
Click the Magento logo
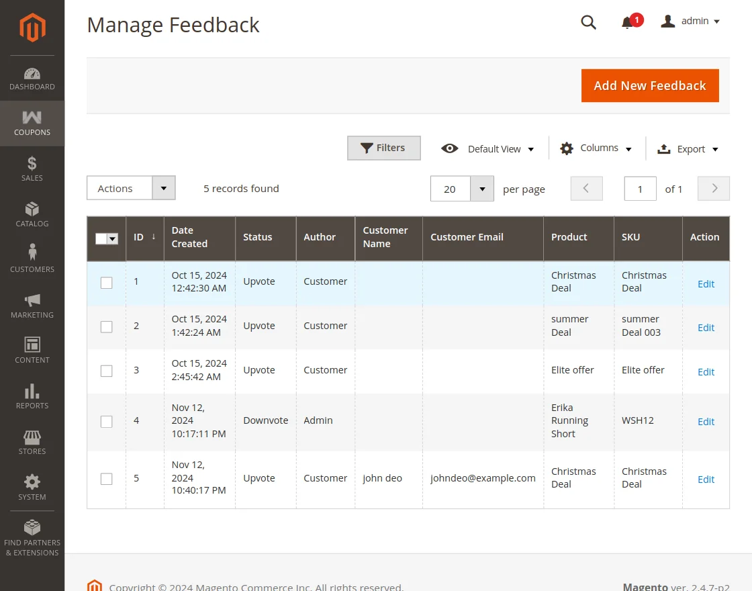[32, 28]
